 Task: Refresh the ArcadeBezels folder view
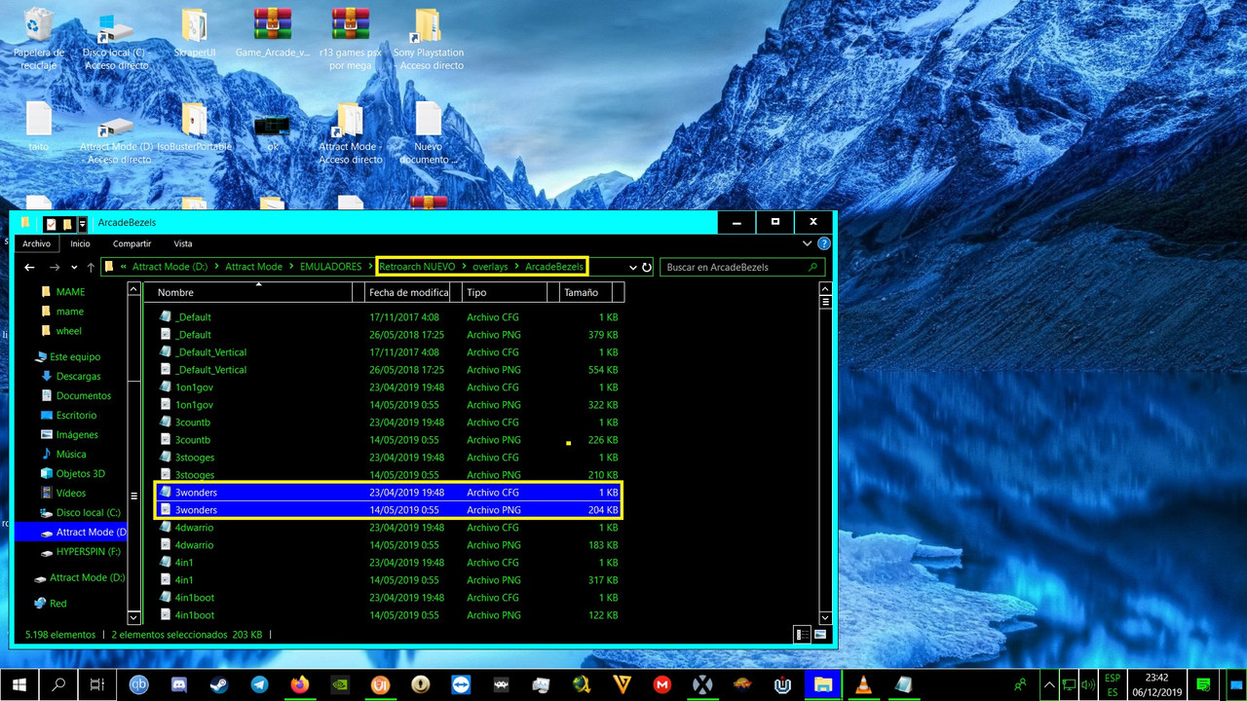647,267
